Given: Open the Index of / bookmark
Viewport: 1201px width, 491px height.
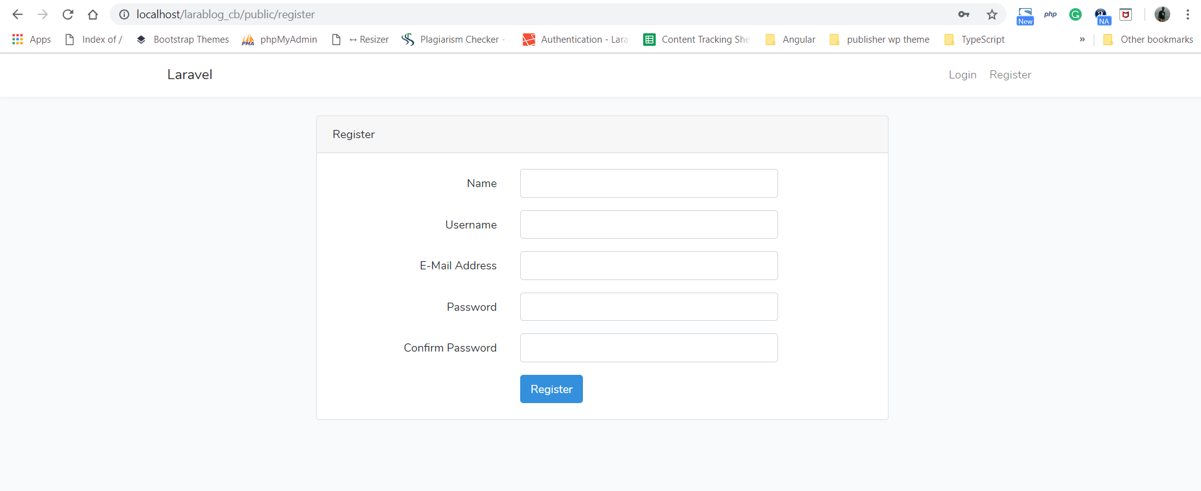Looking at the screenshot, I should [x=93, y=39].
